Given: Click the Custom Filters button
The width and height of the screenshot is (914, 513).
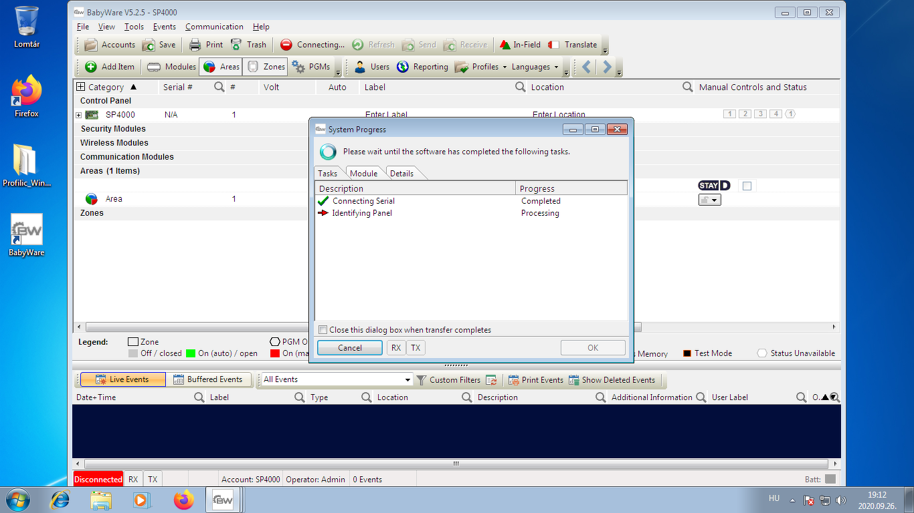Looking at the screenshot, I should pos(448,380).
